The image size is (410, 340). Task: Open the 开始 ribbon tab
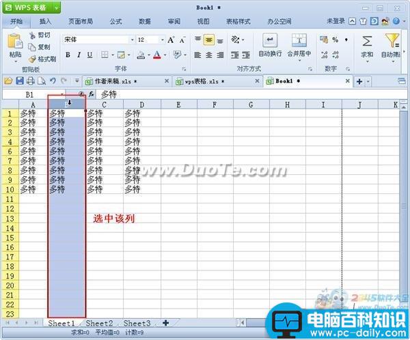[x=16, y=21]
